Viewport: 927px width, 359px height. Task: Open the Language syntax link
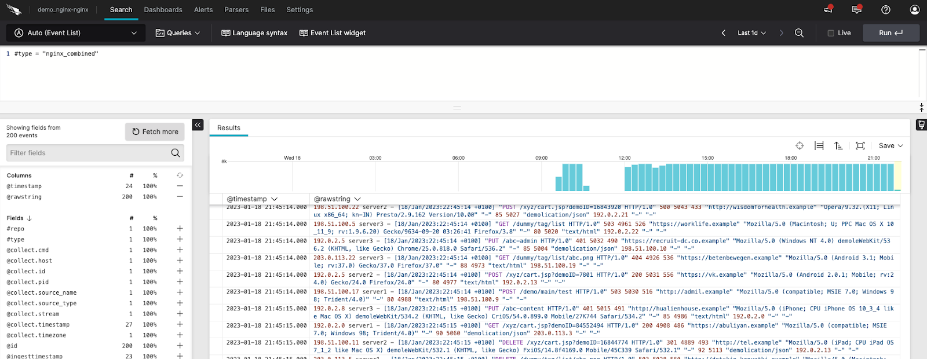(254, 33)
